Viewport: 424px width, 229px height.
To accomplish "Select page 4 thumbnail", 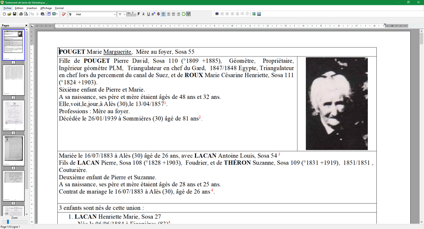I will pyautogui.click(x=14, y=151).
